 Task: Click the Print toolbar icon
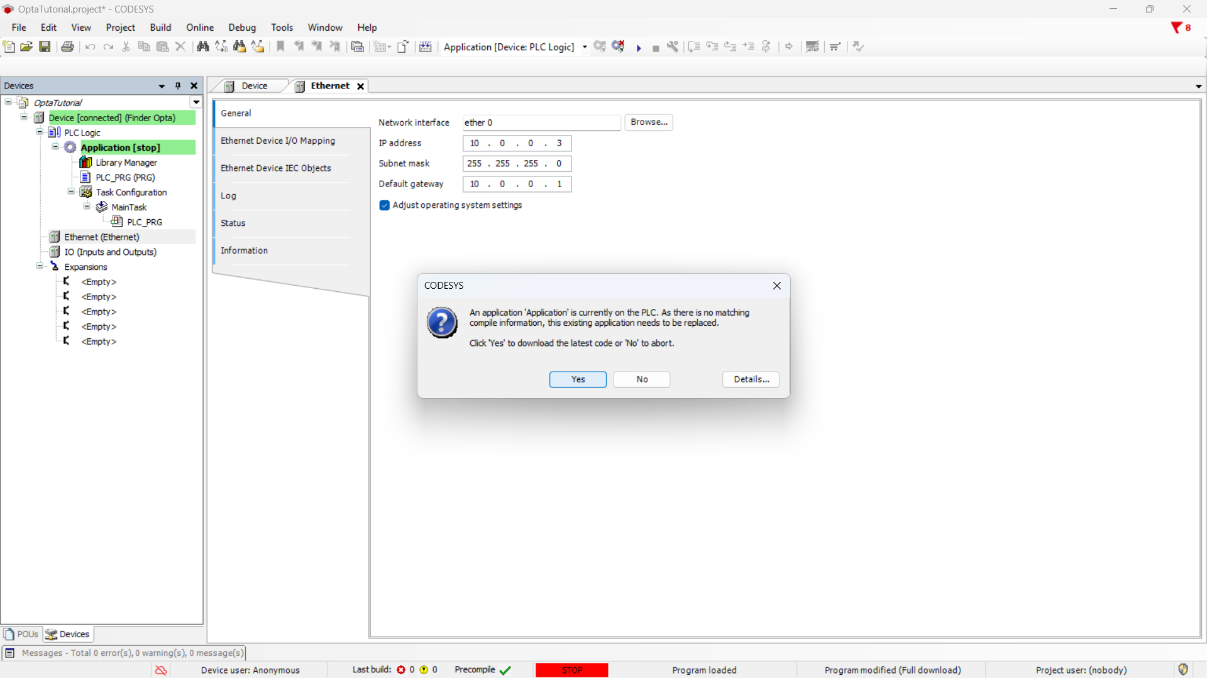[x=67, y=46]
